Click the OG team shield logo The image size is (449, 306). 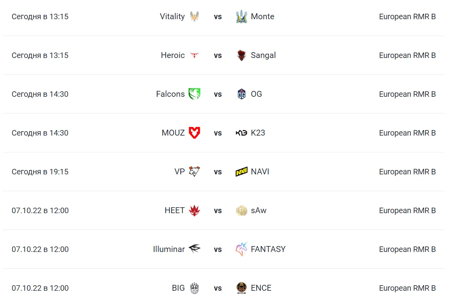242,94
